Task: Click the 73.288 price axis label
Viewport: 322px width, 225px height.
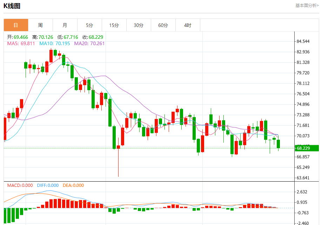Action: 303,115
